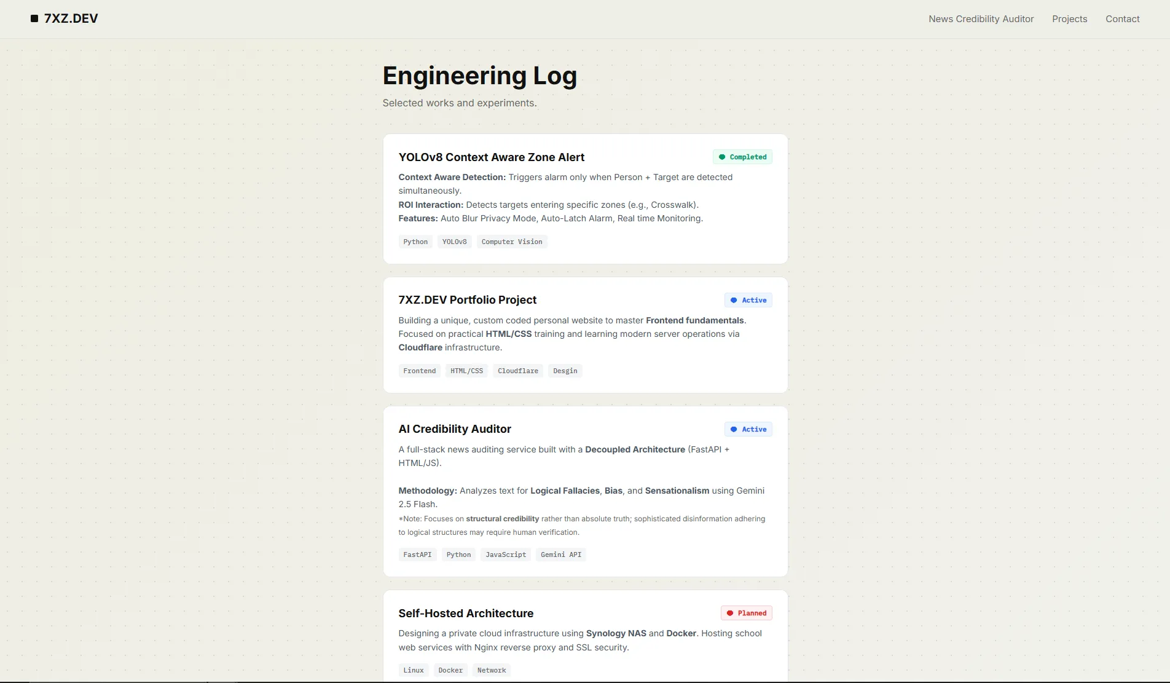Click the 'Synology NAS' bold text
Image resolution: width=1170 pixels, height=683 pixels.
pos(616,633)
